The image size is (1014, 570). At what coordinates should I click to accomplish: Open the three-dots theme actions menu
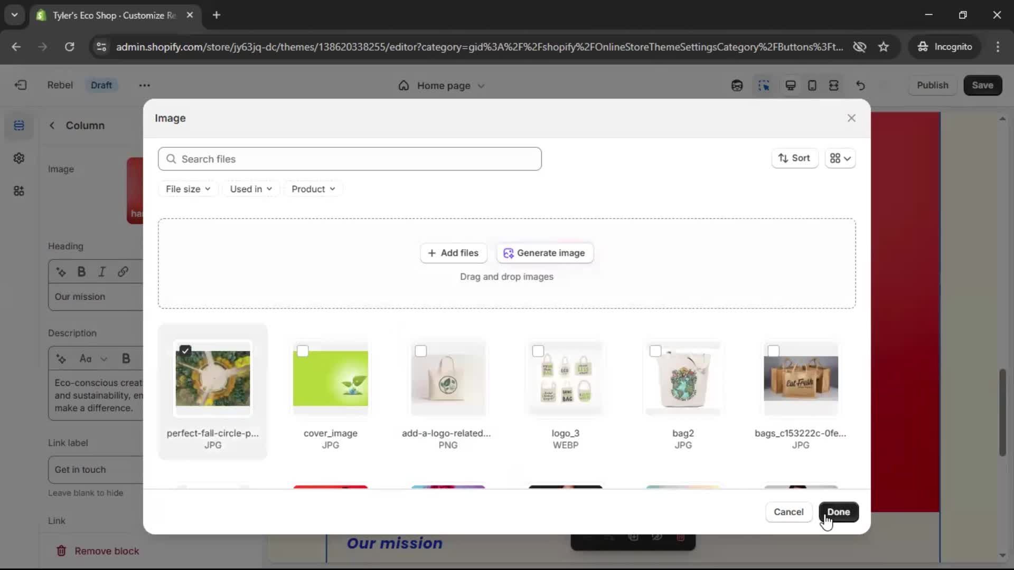(x=144, y=85)
